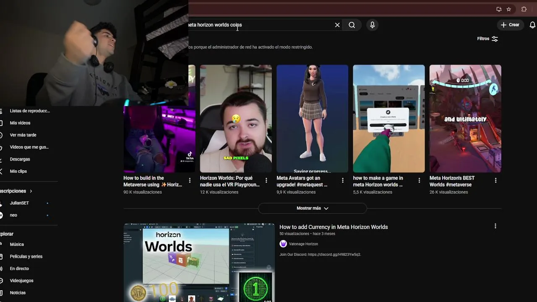
Task: Play the SAD PIXELS short thumbnail
Action: pos(236,118)
